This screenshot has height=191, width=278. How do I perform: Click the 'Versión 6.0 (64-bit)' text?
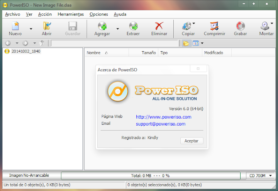[x=186, y=109]
